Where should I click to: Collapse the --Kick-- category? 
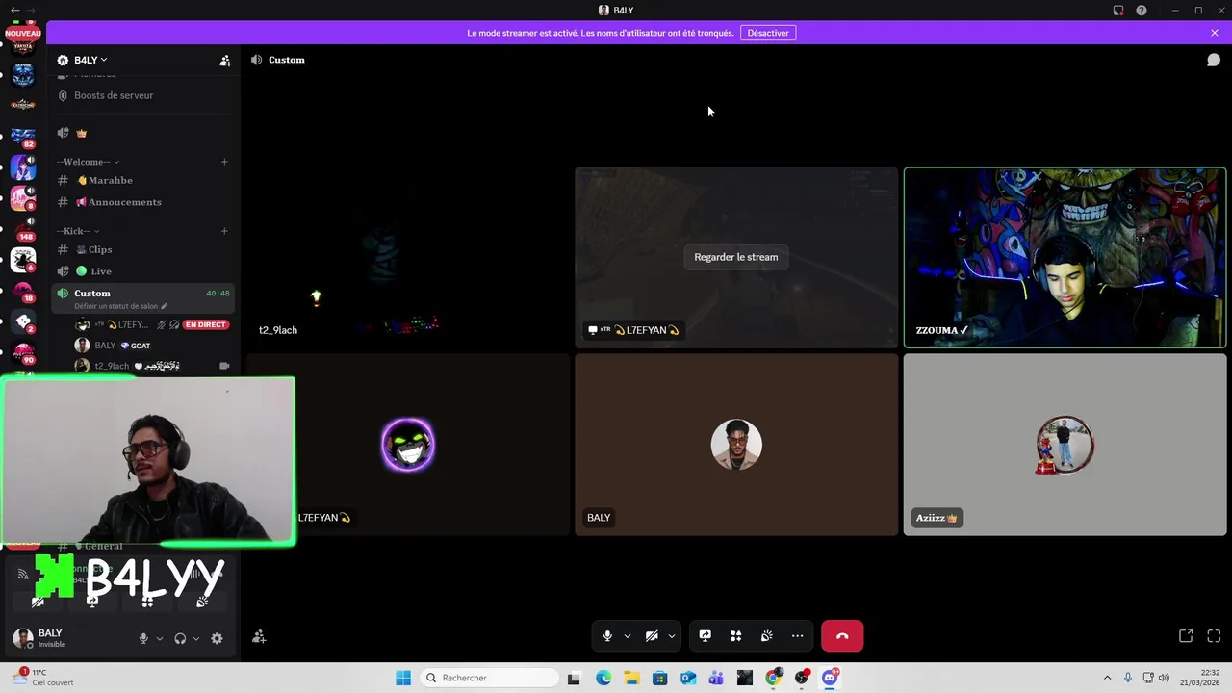pos(78,231)
